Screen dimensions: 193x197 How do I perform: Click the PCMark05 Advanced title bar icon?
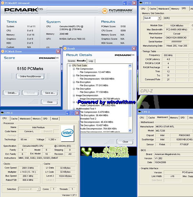[x=2, y=3]
